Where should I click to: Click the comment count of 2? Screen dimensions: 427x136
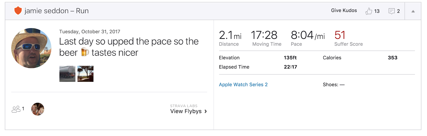click(x=398, y=11)
